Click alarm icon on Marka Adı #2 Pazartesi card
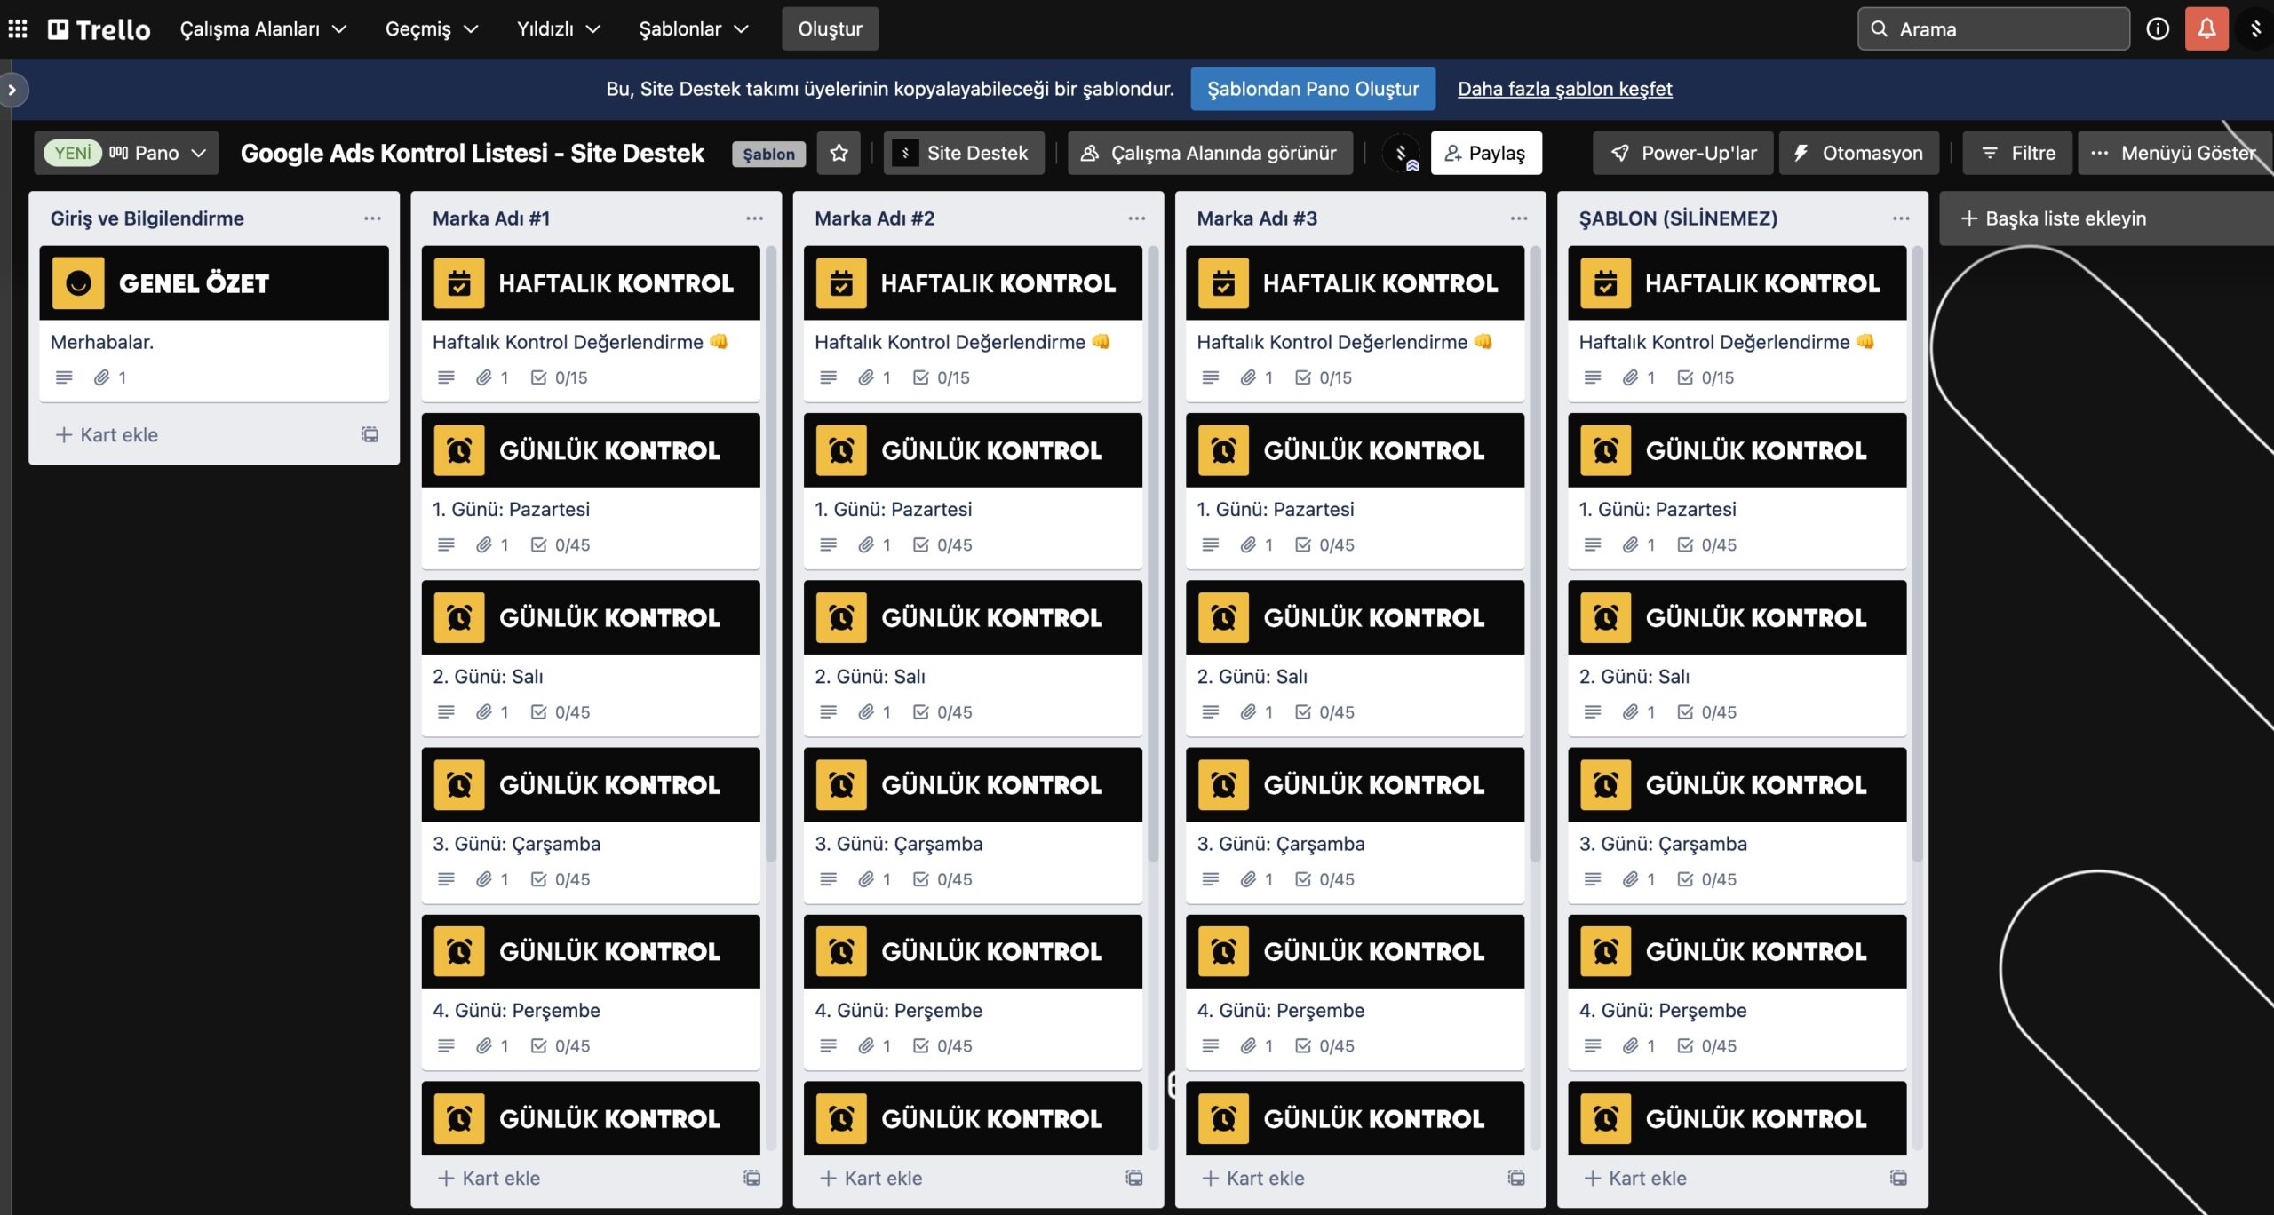2274x1215 pixels. (x=841, y=450)
